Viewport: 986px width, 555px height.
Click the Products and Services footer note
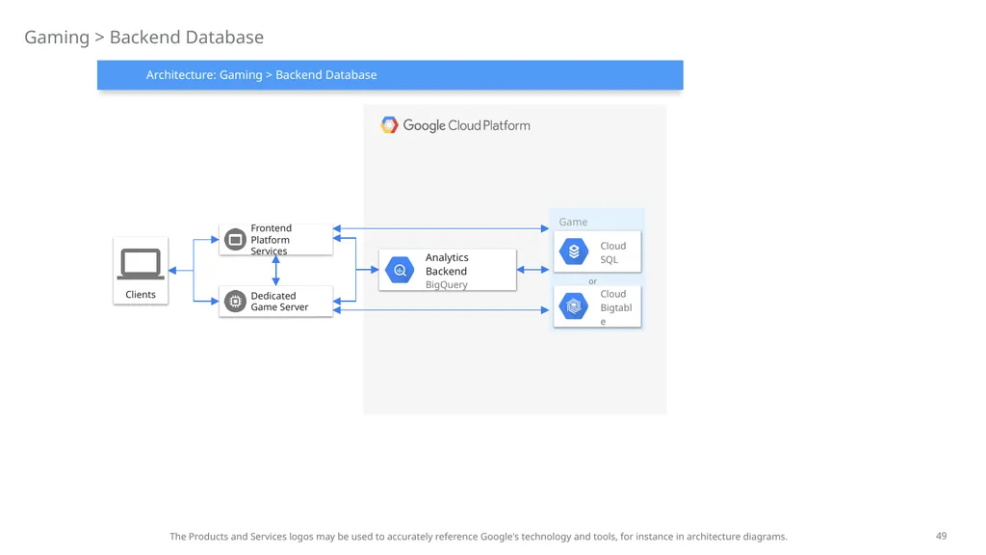tap(479, 537)
